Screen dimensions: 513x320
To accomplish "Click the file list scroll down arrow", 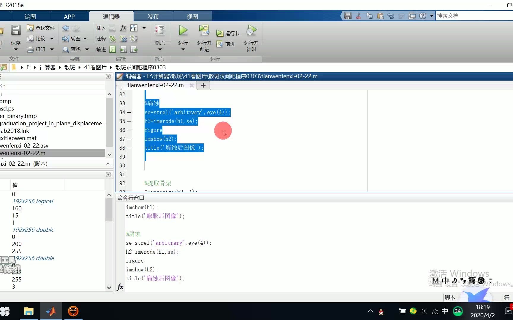I will tap(109, 155).
